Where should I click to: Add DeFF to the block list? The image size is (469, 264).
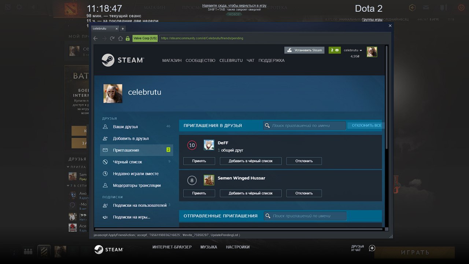(x=251, y=161)
